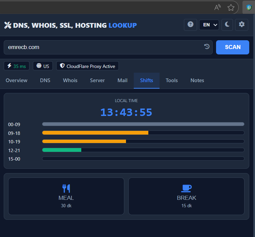Click the browser favorites star icon
Screen dimensions: 255x237
click(231, 7)
